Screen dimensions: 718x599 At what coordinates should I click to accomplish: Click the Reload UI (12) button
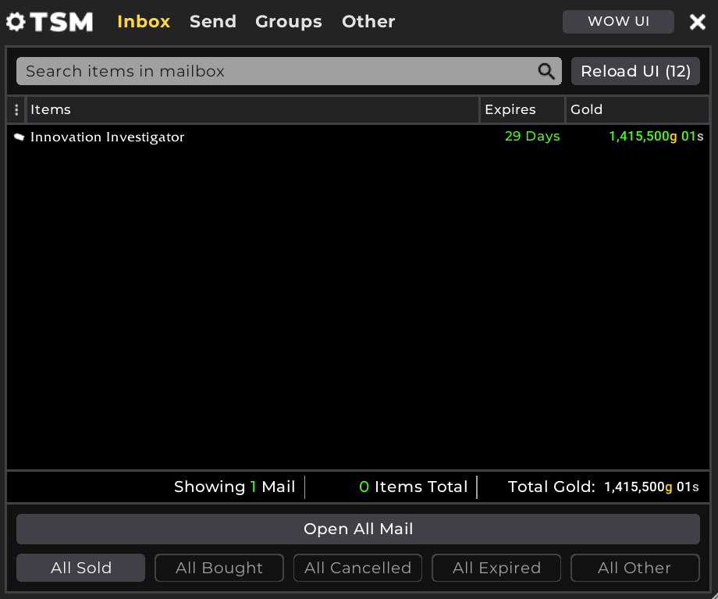635,71
